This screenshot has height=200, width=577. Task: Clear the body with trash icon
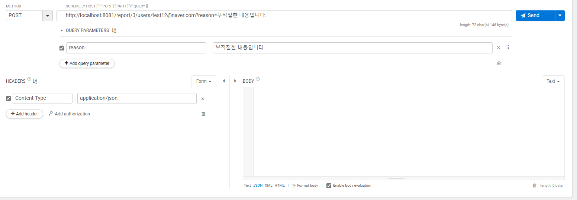tap(535, 186)
